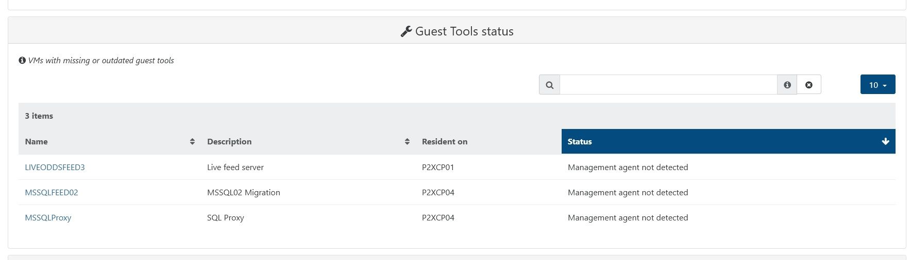
Task: Click the Resident on column header
Action: (x=444, y=142)
